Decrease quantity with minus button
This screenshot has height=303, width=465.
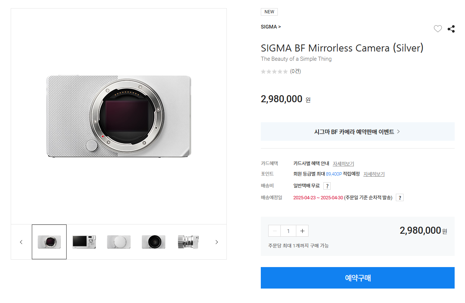point(274,231)
